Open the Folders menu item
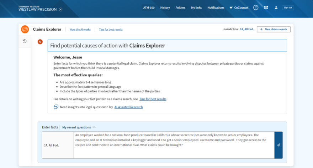This screenshot has width=313, height=168. (180, 7)
